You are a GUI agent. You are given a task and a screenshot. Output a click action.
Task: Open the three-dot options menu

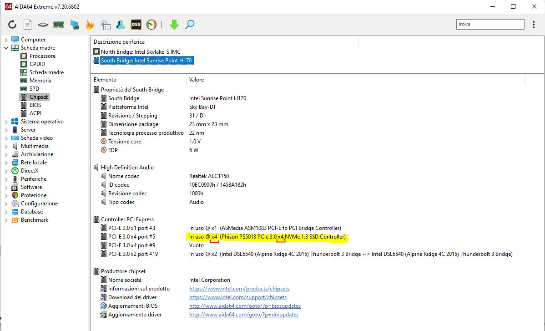click(x=534, y=24)
